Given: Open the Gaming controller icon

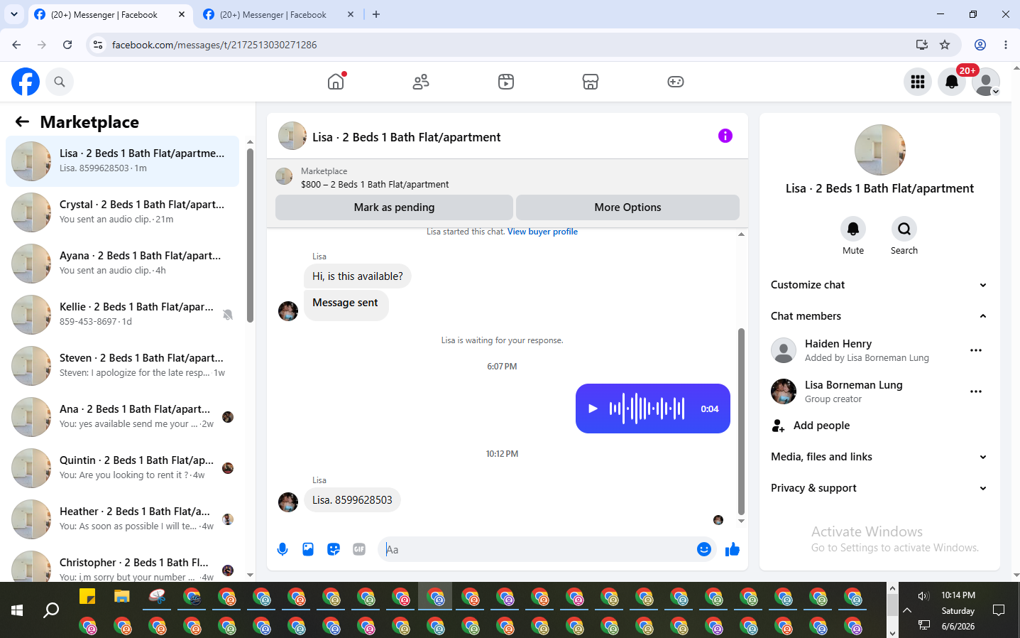Looking at the screenshot, I should pyautogui.click(x=676, y=82).
